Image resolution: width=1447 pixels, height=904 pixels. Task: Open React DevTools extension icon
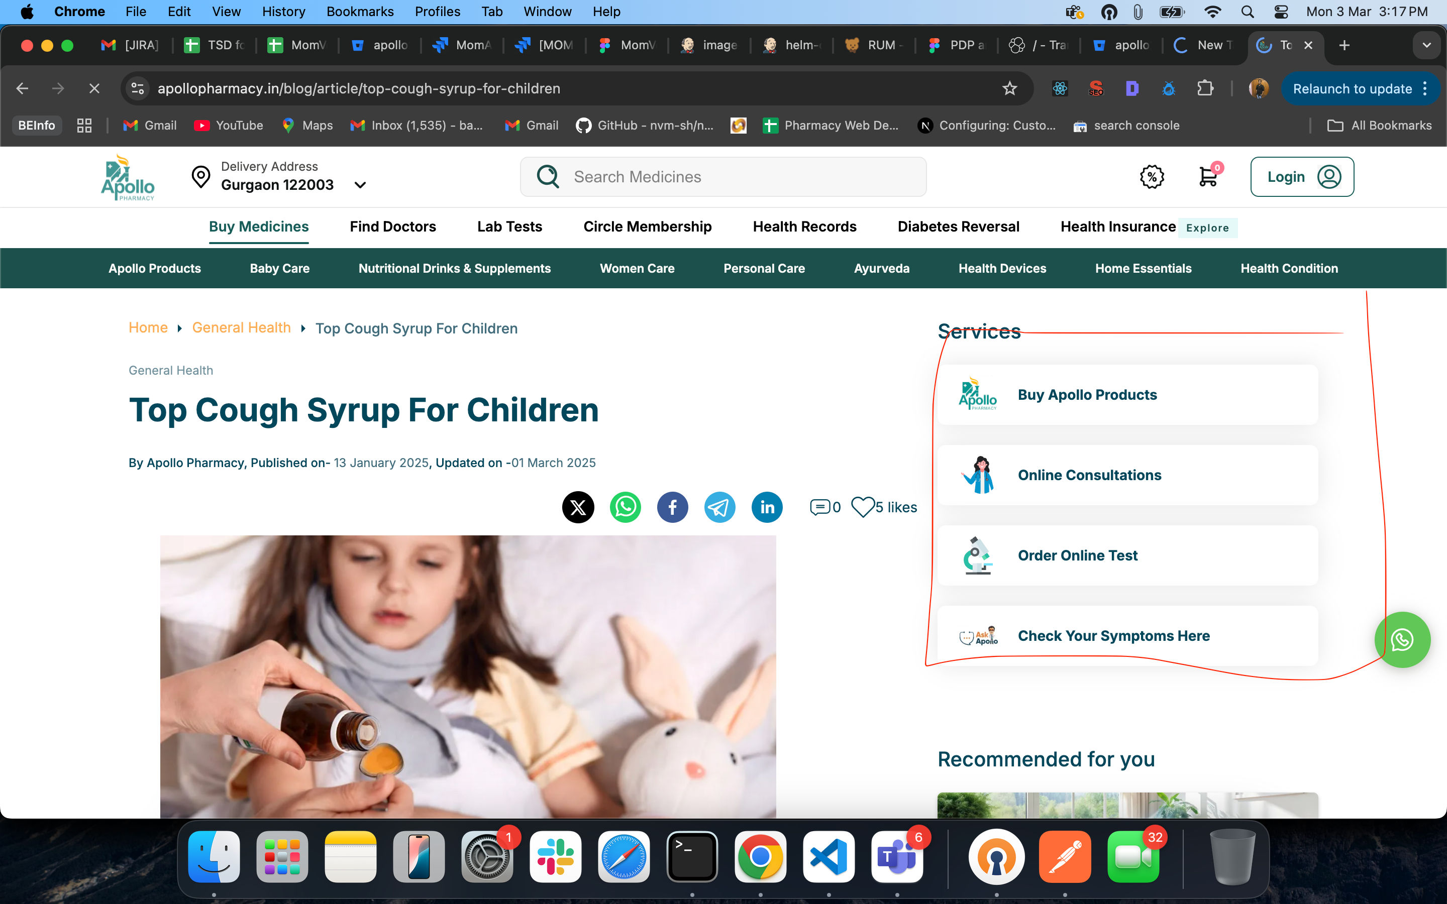tap(1060, 88)
